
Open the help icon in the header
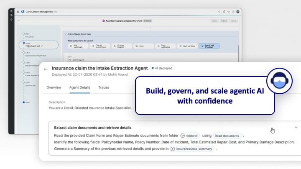tap(233, 12)
